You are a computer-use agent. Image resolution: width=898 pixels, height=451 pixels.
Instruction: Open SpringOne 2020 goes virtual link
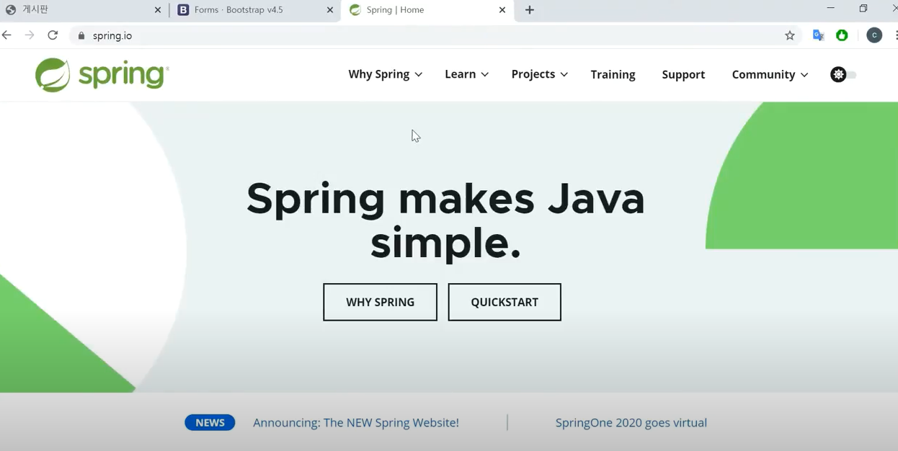(x=631, y=423)
